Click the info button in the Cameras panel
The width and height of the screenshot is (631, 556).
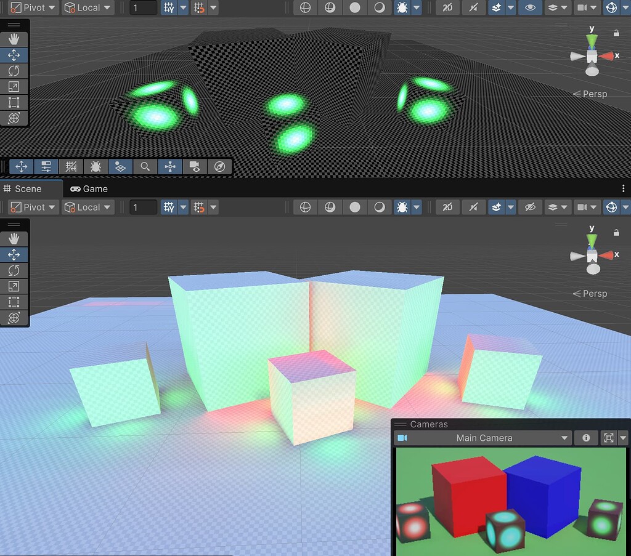tap(586, 438)
